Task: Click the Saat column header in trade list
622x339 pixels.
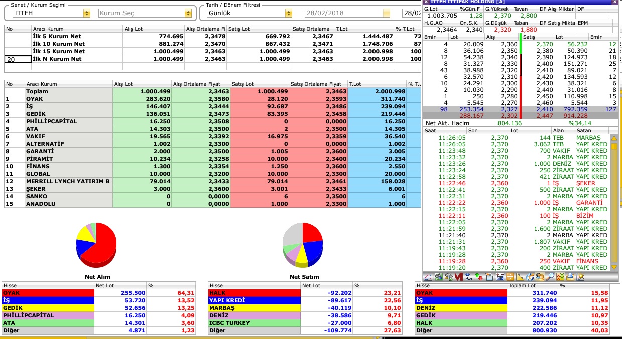Action: tap(445, 130)
